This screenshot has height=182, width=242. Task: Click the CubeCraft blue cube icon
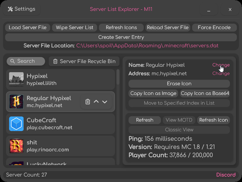(x=16, y=124)
